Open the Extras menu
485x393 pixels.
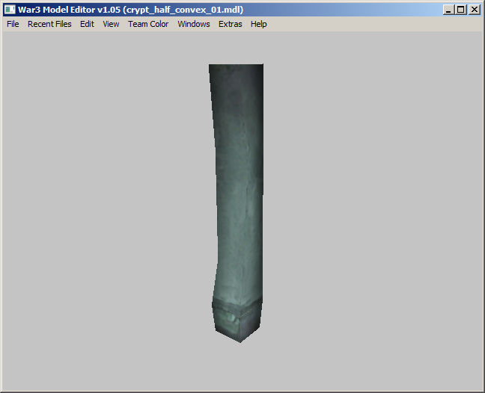230,24
